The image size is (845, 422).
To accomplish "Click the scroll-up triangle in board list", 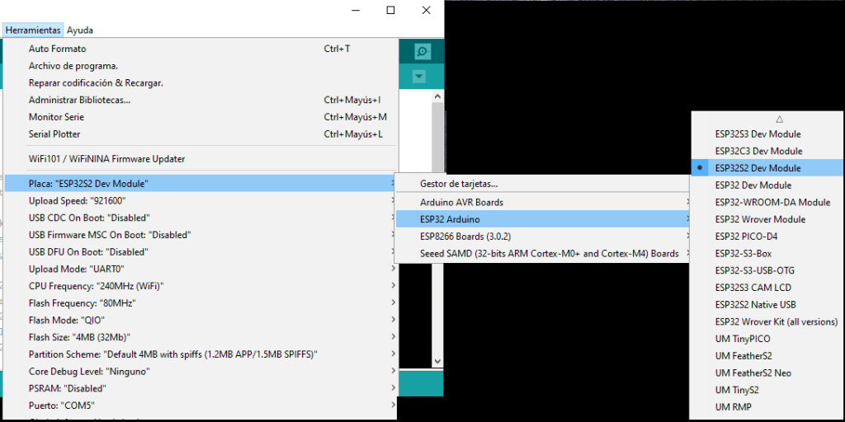I will [x=779, y=119].
